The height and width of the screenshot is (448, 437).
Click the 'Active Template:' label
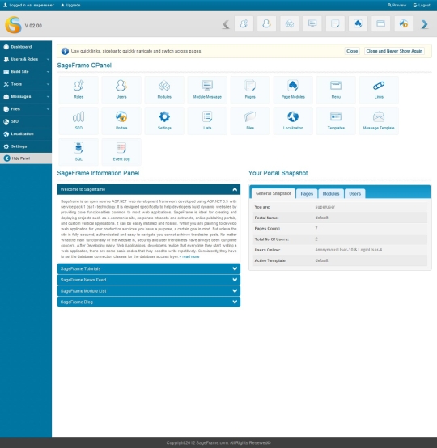(270, 260)
